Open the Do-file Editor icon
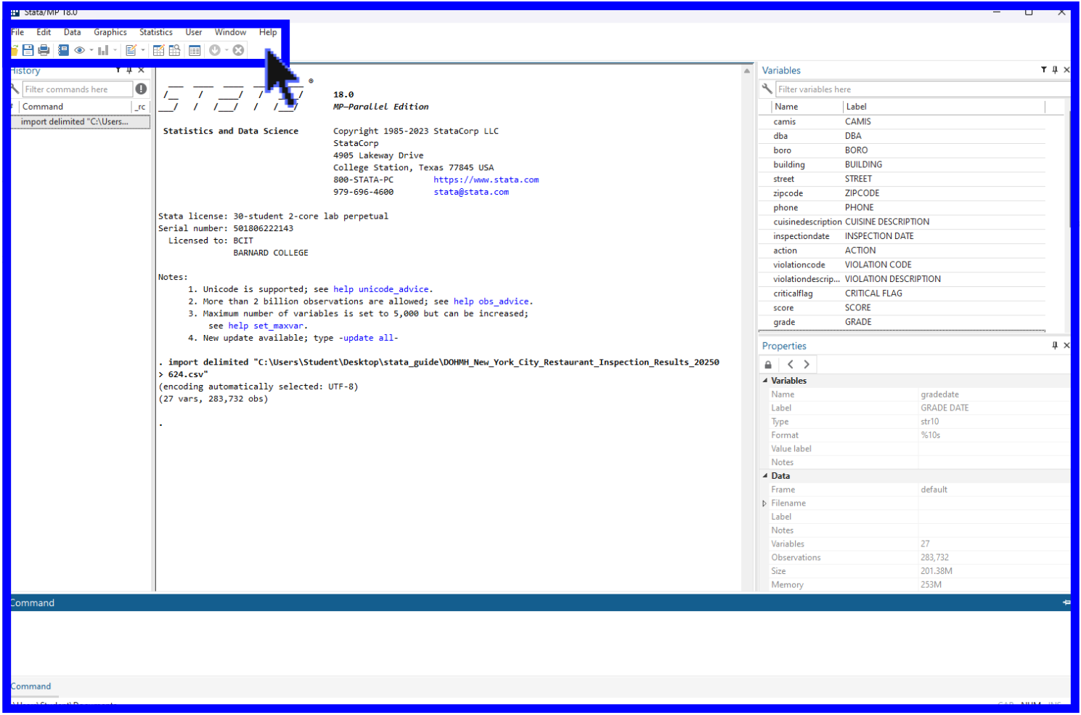 131,50
